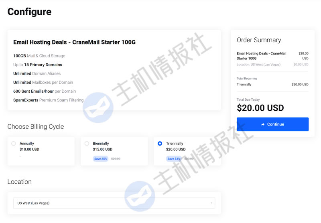Click the Order Summary heading
Screen dimensions: 321x223
[259, 40]
